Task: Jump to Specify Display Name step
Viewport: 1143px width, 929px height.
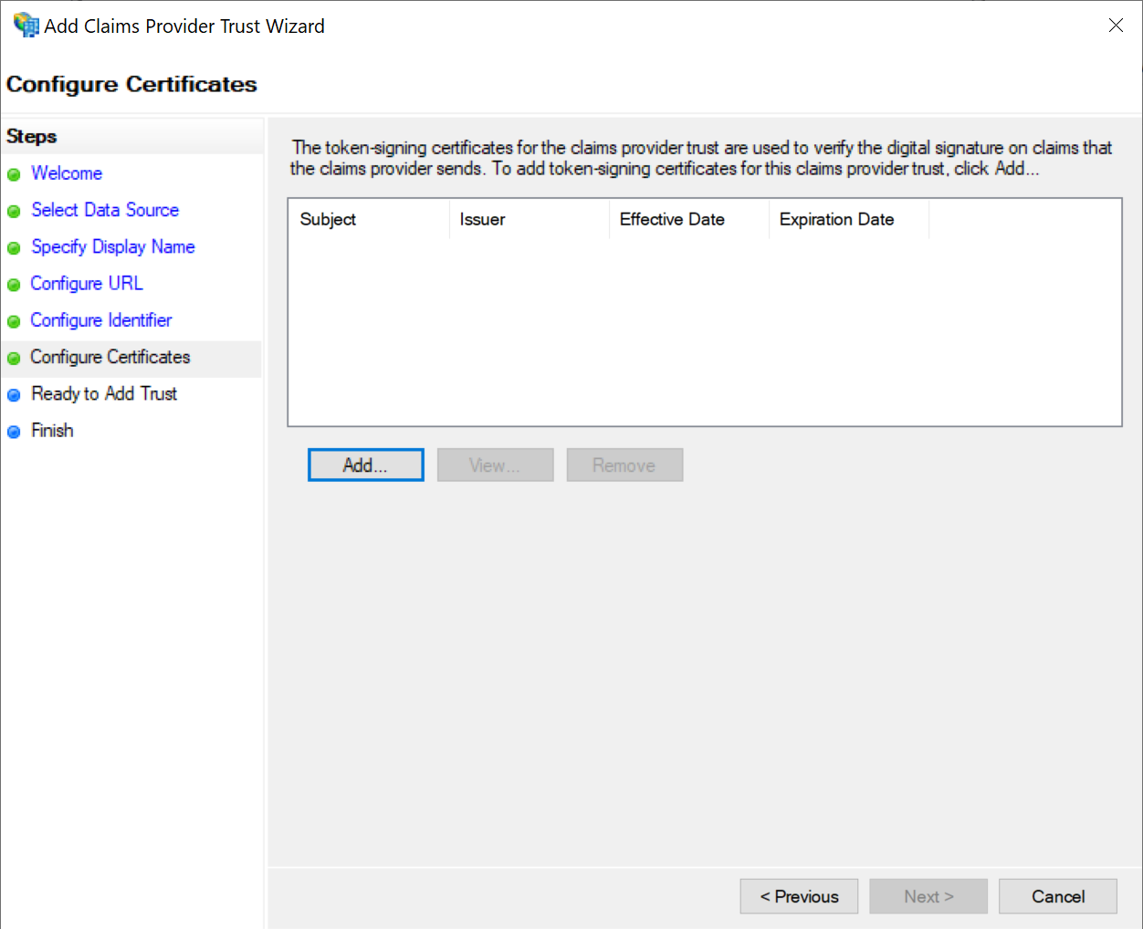Action: pyautogui.click(x=113, y=247)
